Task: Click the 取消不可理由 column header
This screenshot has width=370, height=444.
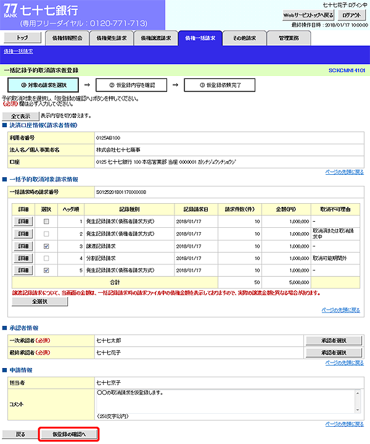Action: click(335, 209)
